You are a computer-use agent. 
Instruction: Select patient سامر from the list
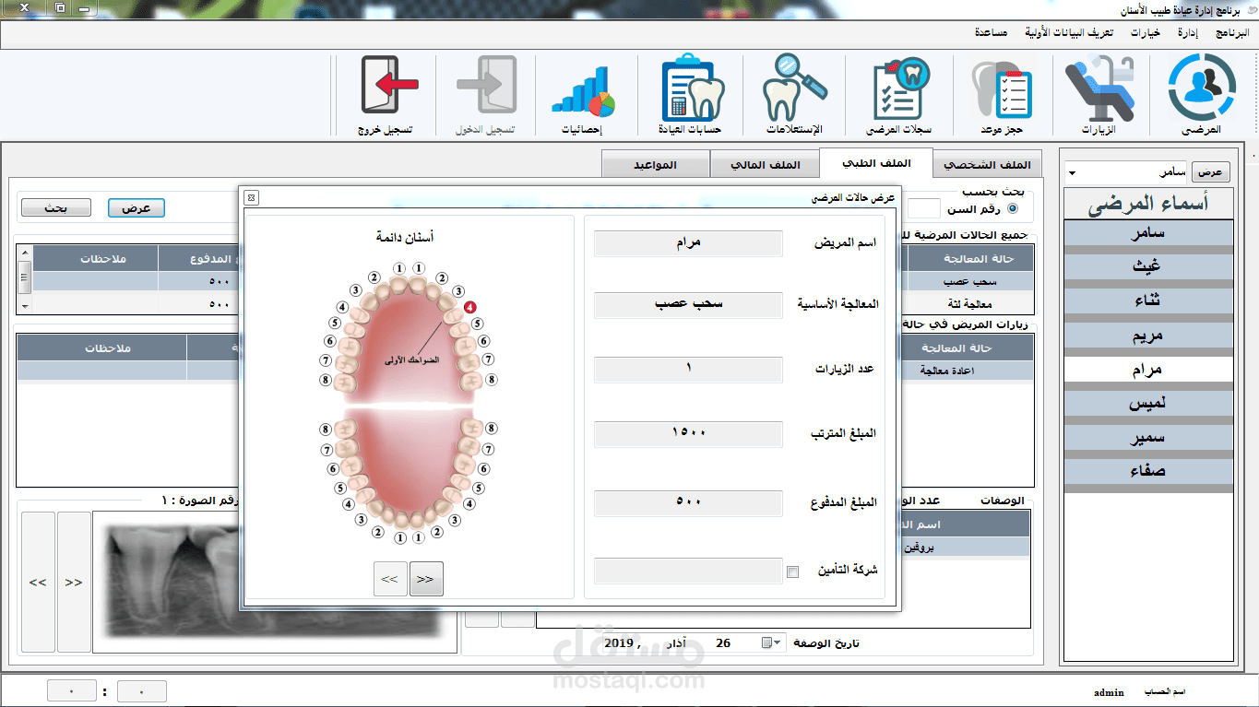pyautogui.click(x=1148, y=233)
